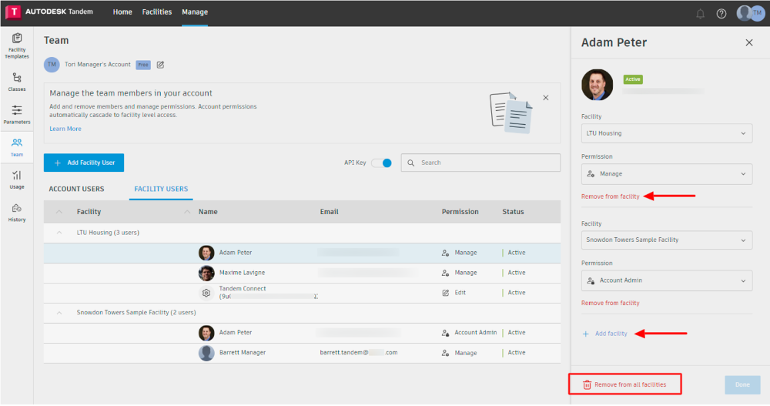This screenshot has width=770, height=406.
Task: Open the Manage menu
Action: click(195, 12)
